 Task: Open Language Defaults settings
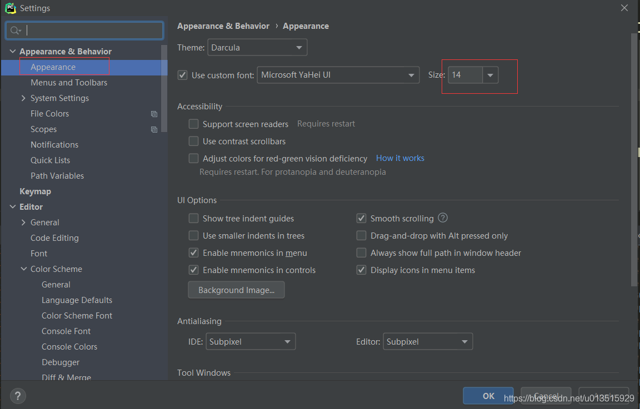pos(77,300)
